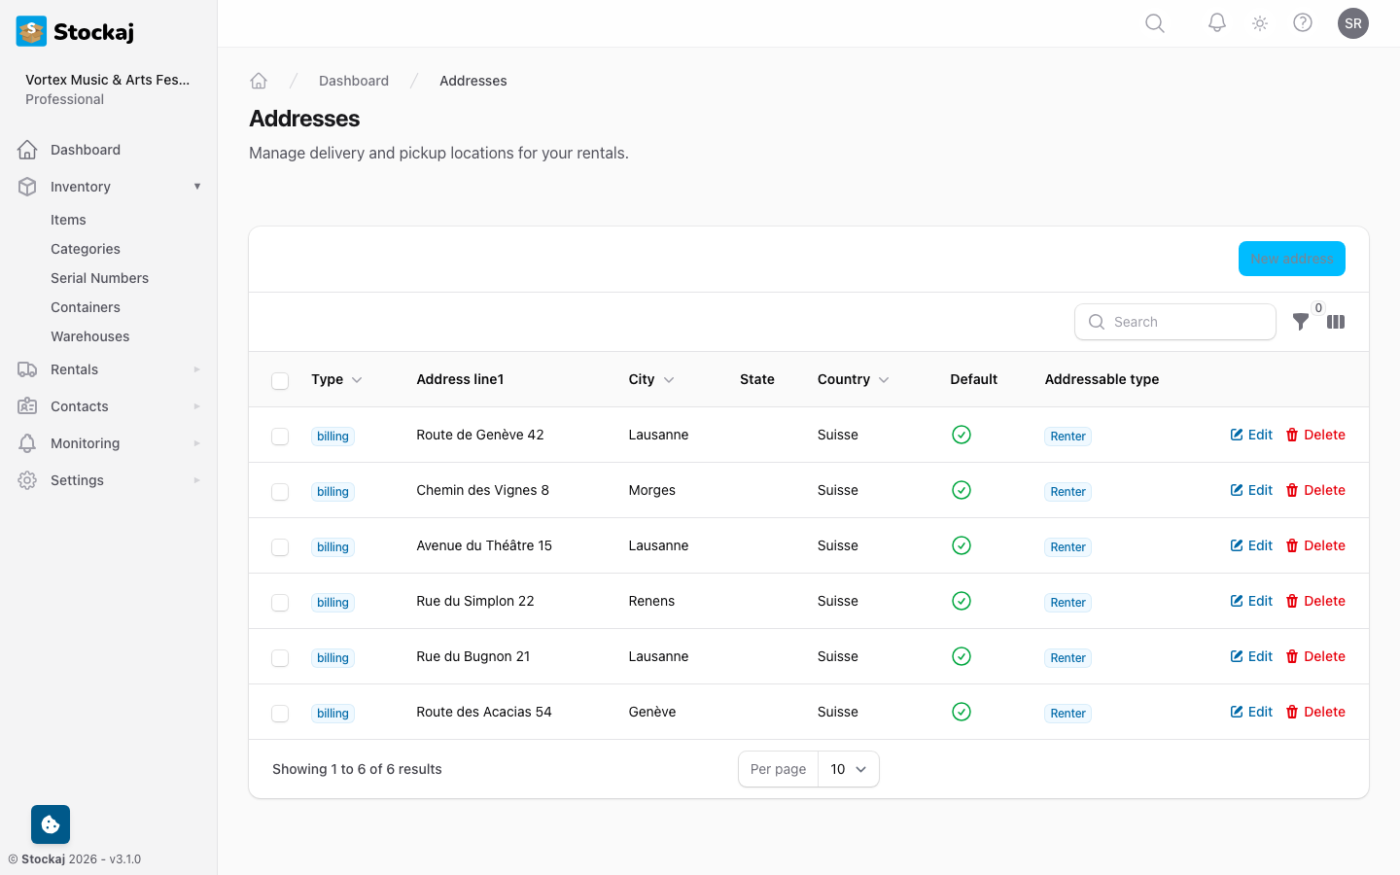The width and height of the screenshot is (1400, 875).
Task: Open the Dashboard from the sidebar
Action: (x=85, y=149)
